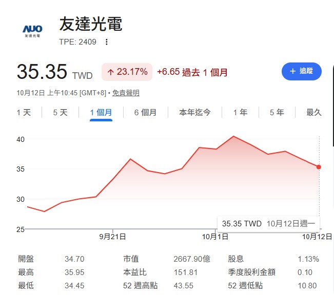334x296 pixels.
Task: Click the 市值 value 2667.90億
Action: point(192,259)
